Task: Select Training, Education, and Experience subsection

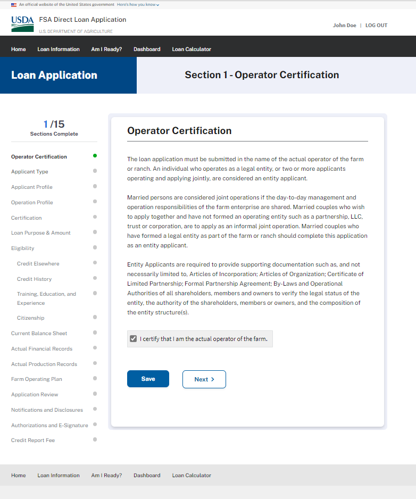Action: tap(46, 298)
